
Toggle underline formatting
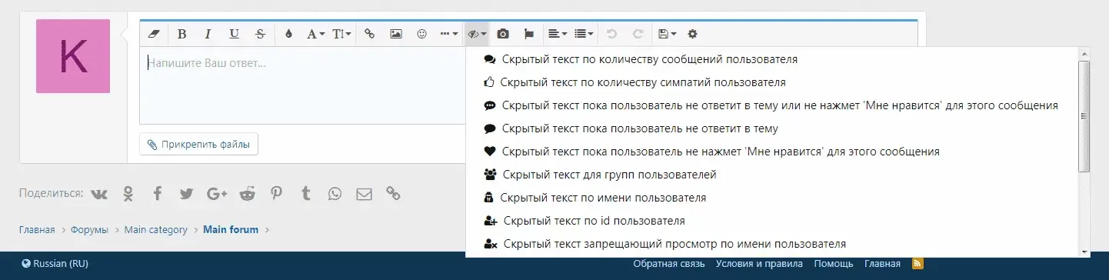pyautogui.click(x=235, y=34)
